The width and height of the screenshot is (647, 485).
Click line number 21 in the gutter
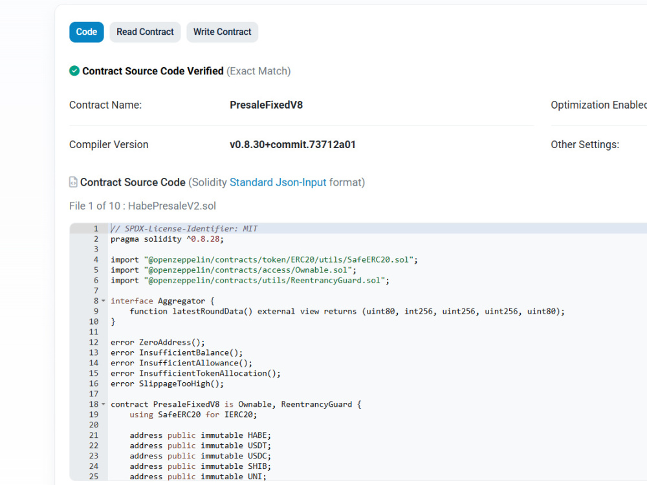pos(94,435)
